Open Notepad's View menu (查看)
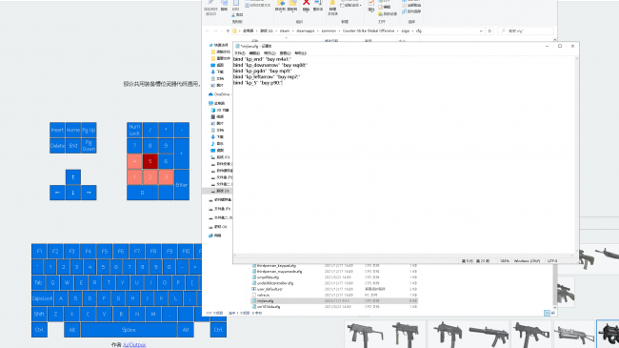 pos(285,53)
